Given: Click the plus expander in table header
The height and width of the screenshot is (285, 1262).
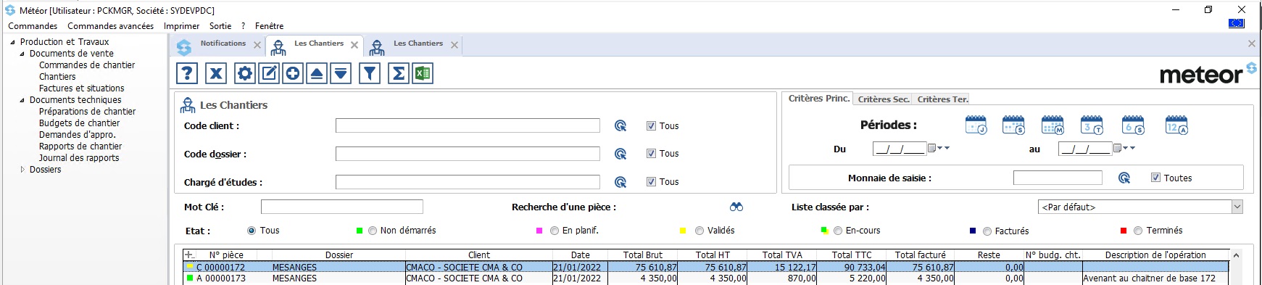Looking at the screenshot, I should point(189,255).
